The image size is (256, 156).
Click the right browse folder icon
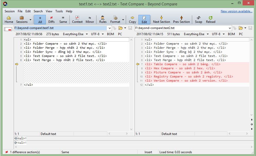click(241, 28)
